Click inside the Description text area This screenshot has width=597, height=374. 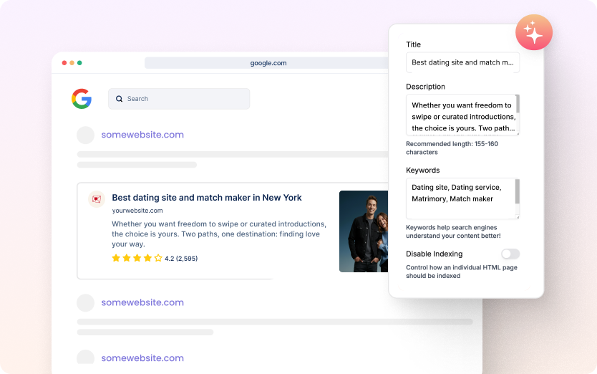[x=462, y=115]
